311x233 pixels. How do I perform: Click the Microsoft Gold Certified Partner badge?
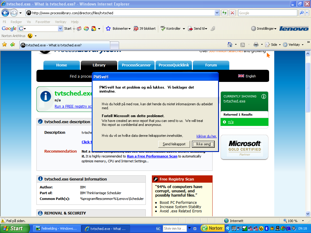(244, 147)
